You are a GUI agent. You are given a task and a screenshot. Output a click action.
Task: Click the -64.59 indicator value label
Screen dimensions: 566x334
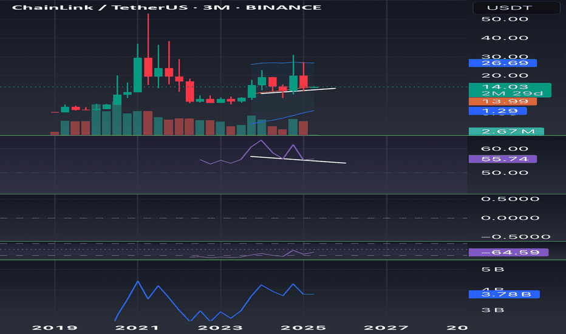[508, 253]
